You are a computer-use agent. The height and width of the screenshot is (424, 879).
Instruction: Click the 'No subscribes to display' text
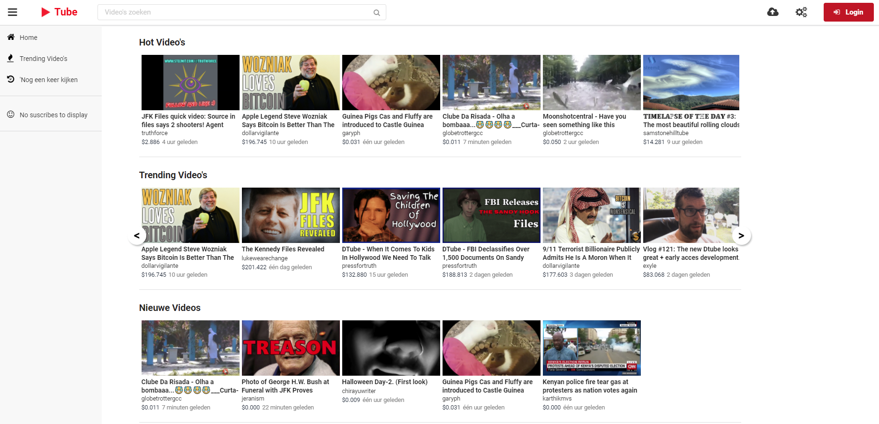point(53,115)
